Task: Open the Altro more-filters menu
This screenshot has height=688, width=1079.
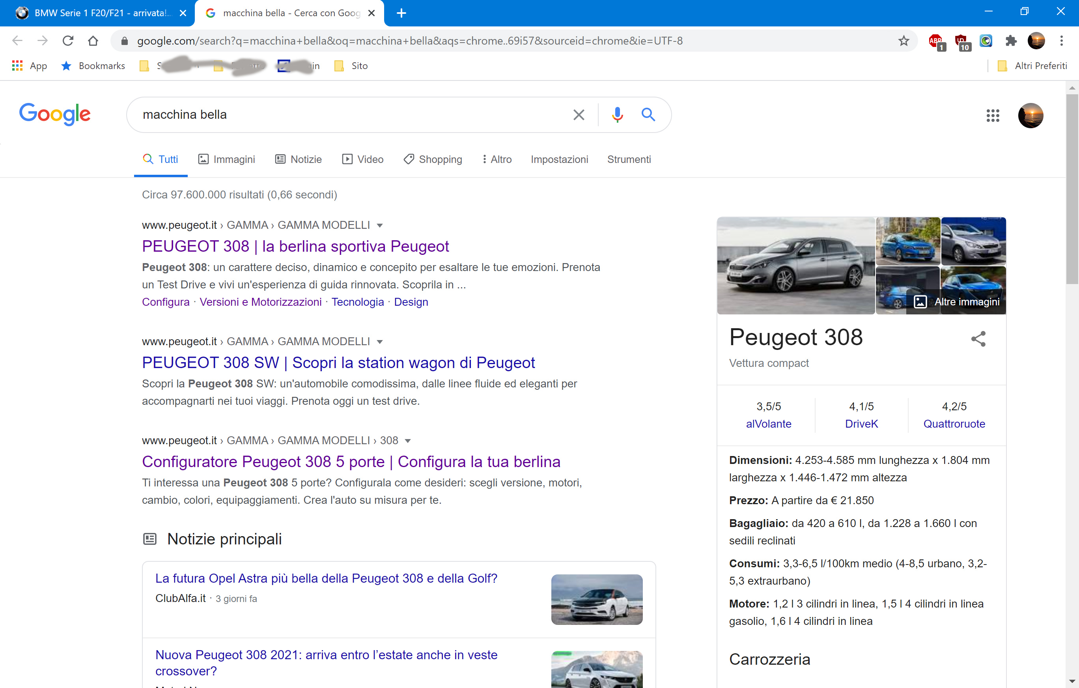Action: 497,159
